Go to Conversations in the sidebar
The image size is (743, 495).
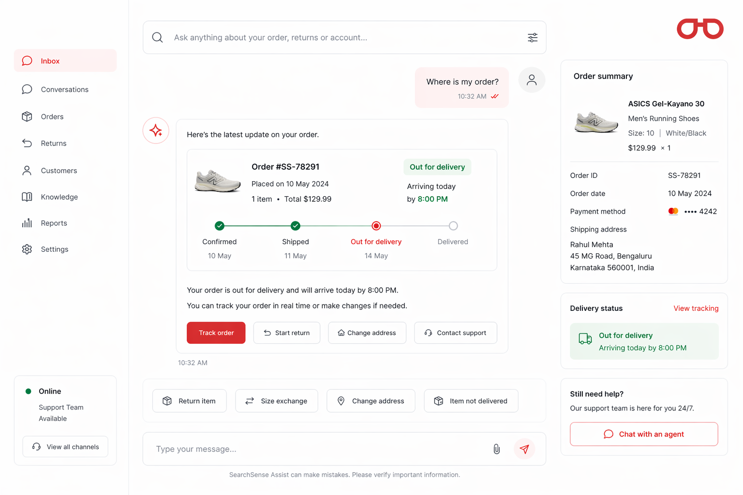tap(65, 89)
